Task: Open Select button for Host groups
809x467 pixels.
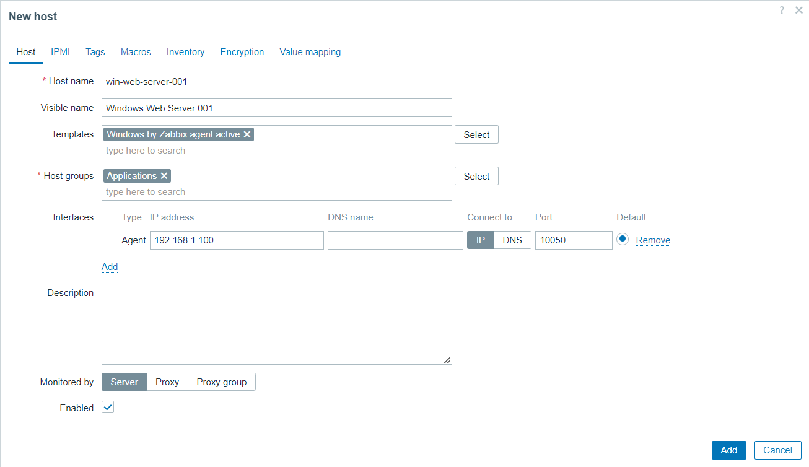Action: click(476, 177)
